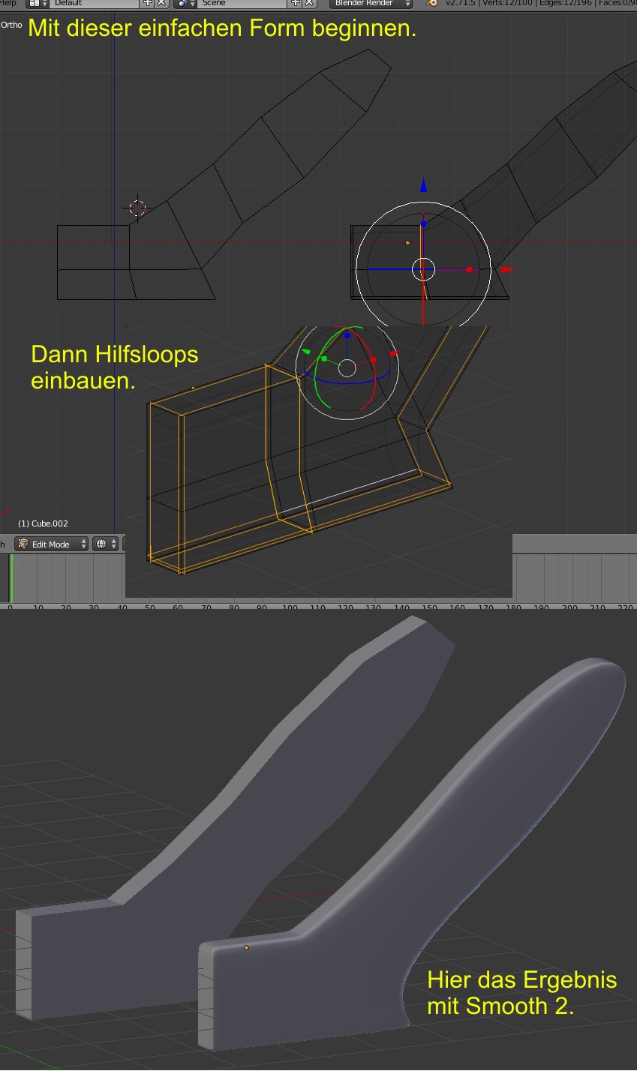Viewport: 637px width, 1071px height.
Task: Open the Help menu
Action: 8,4
